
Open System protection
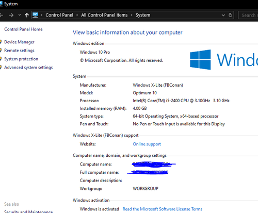(x=21, y=59)
